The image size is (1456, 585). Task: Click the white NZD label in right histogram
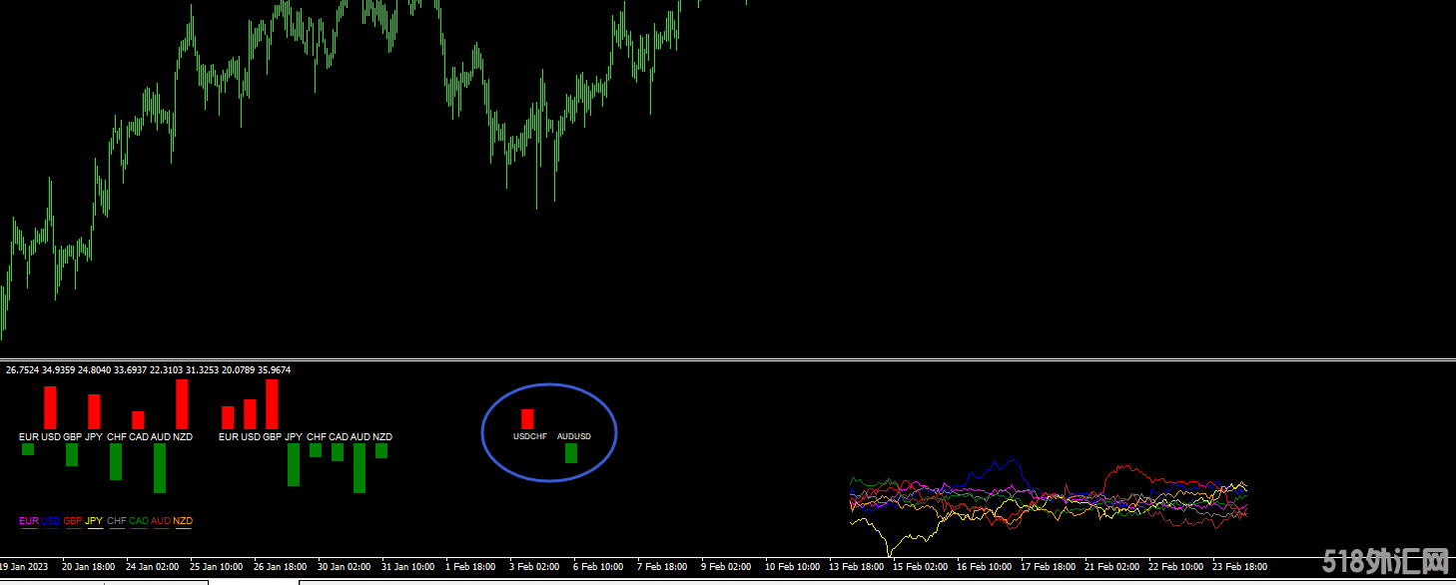coord(382,437)
